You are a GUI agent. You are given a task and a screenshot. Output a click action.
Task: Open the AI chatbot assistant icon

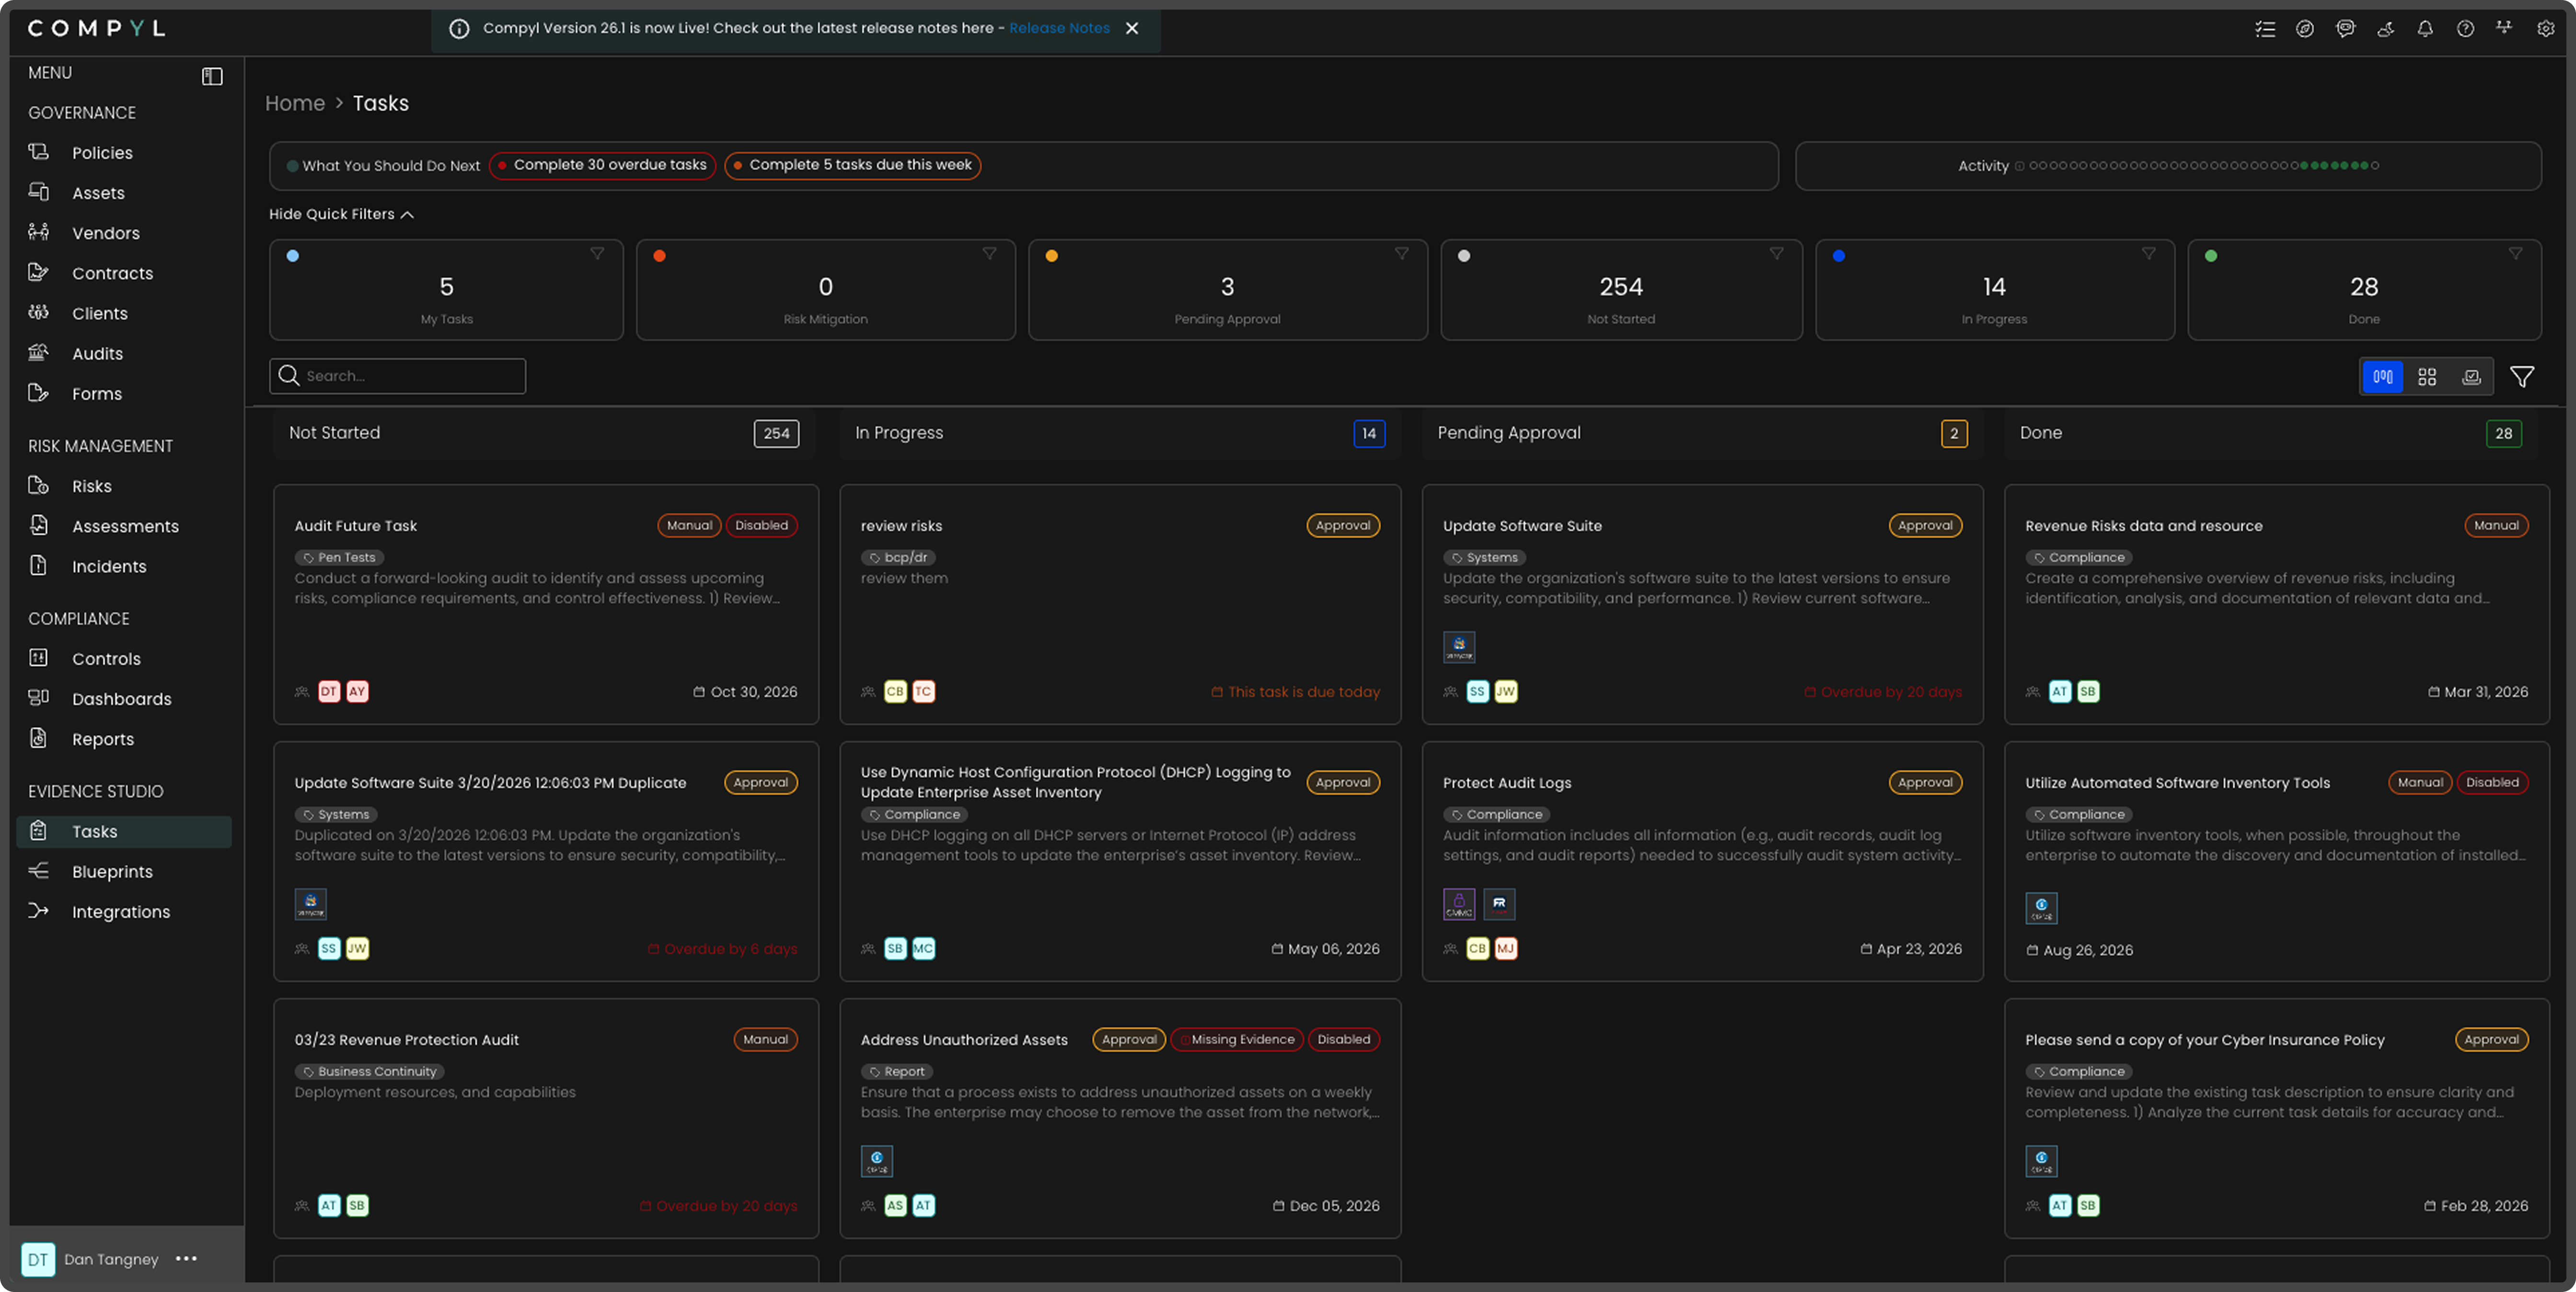[2345, 29]
